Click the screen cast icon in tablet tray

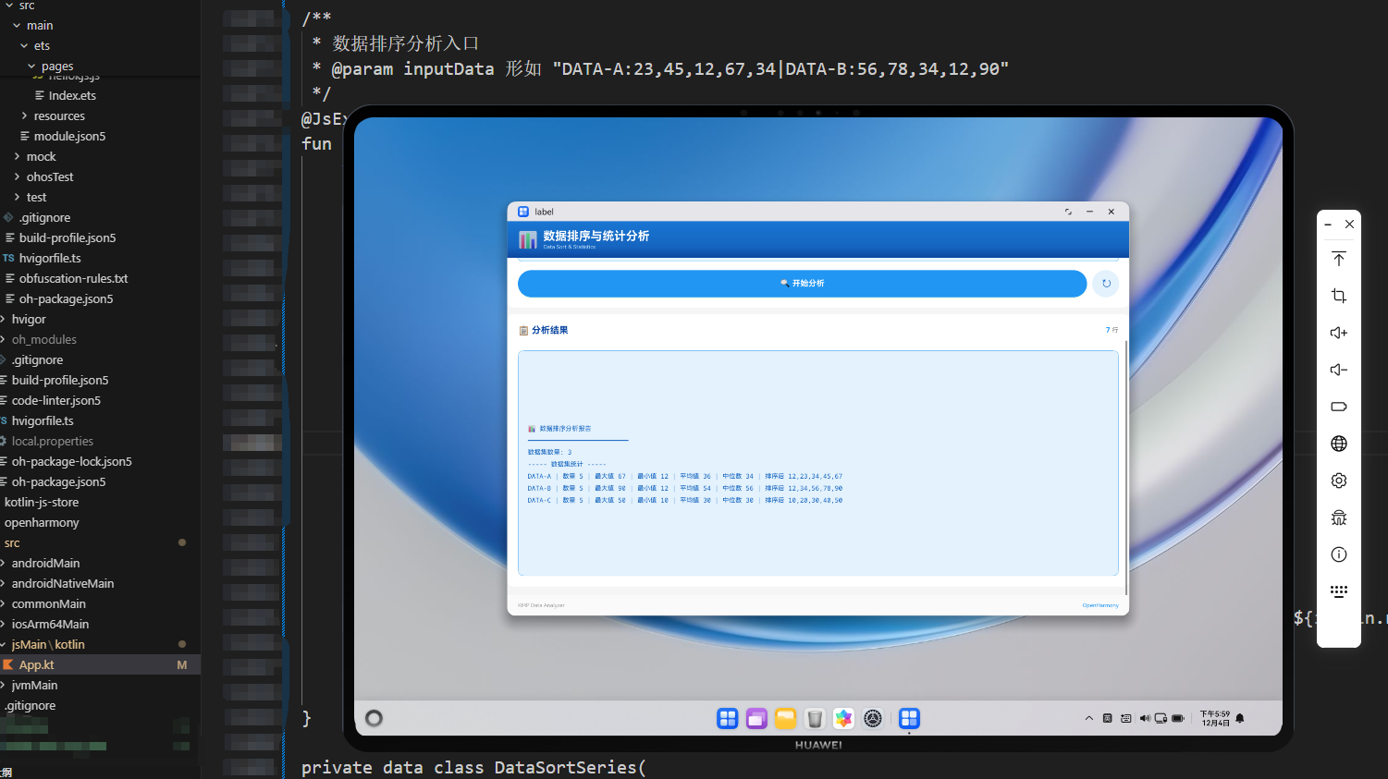[1161, 718]
